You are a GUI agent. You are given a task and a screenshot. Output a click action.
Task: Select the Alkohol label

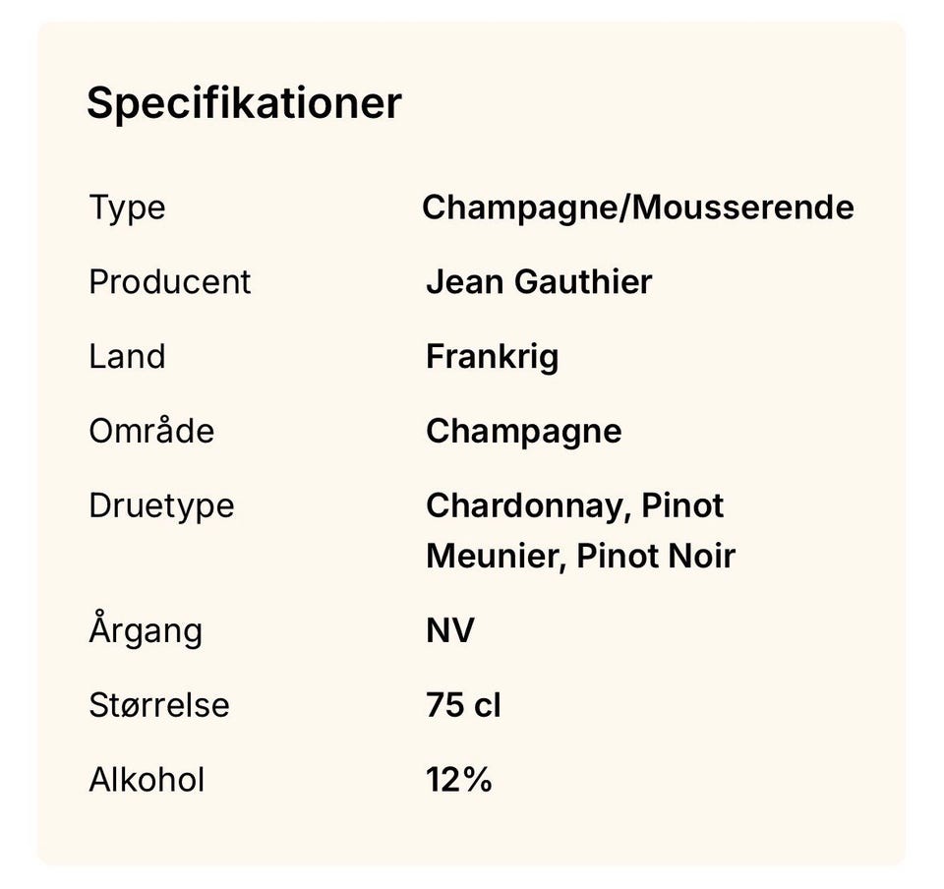[147, 780]
